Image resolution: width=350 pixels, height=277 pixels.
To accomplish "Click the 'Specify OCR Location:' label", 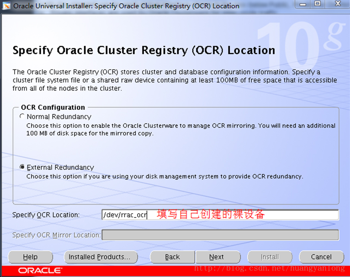I will pyautogui.click(x=46, y=215).
